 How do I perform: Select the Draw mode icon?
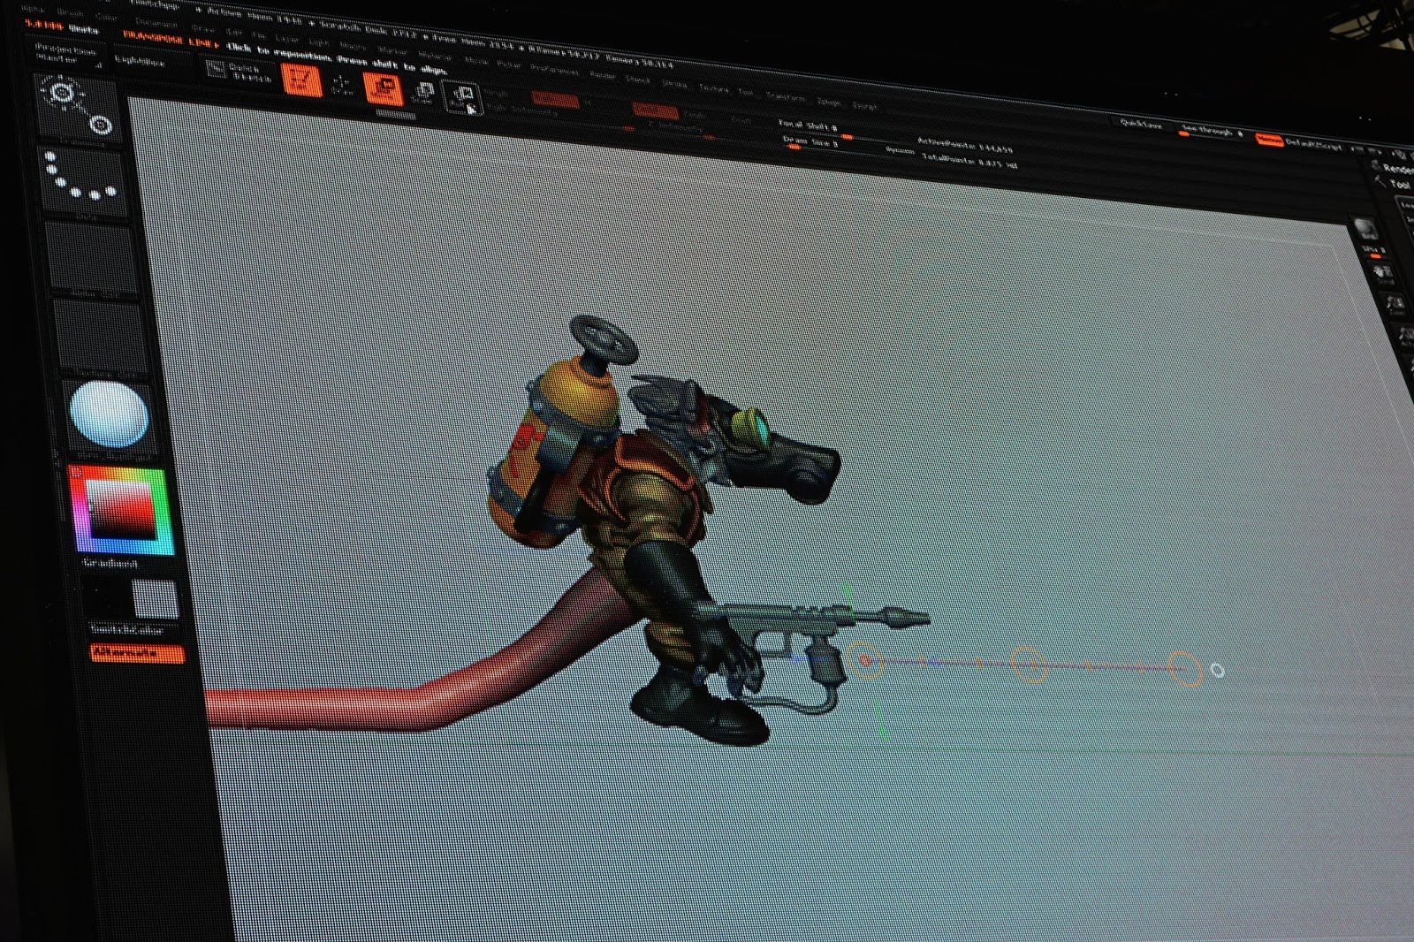tap(341, 85)
